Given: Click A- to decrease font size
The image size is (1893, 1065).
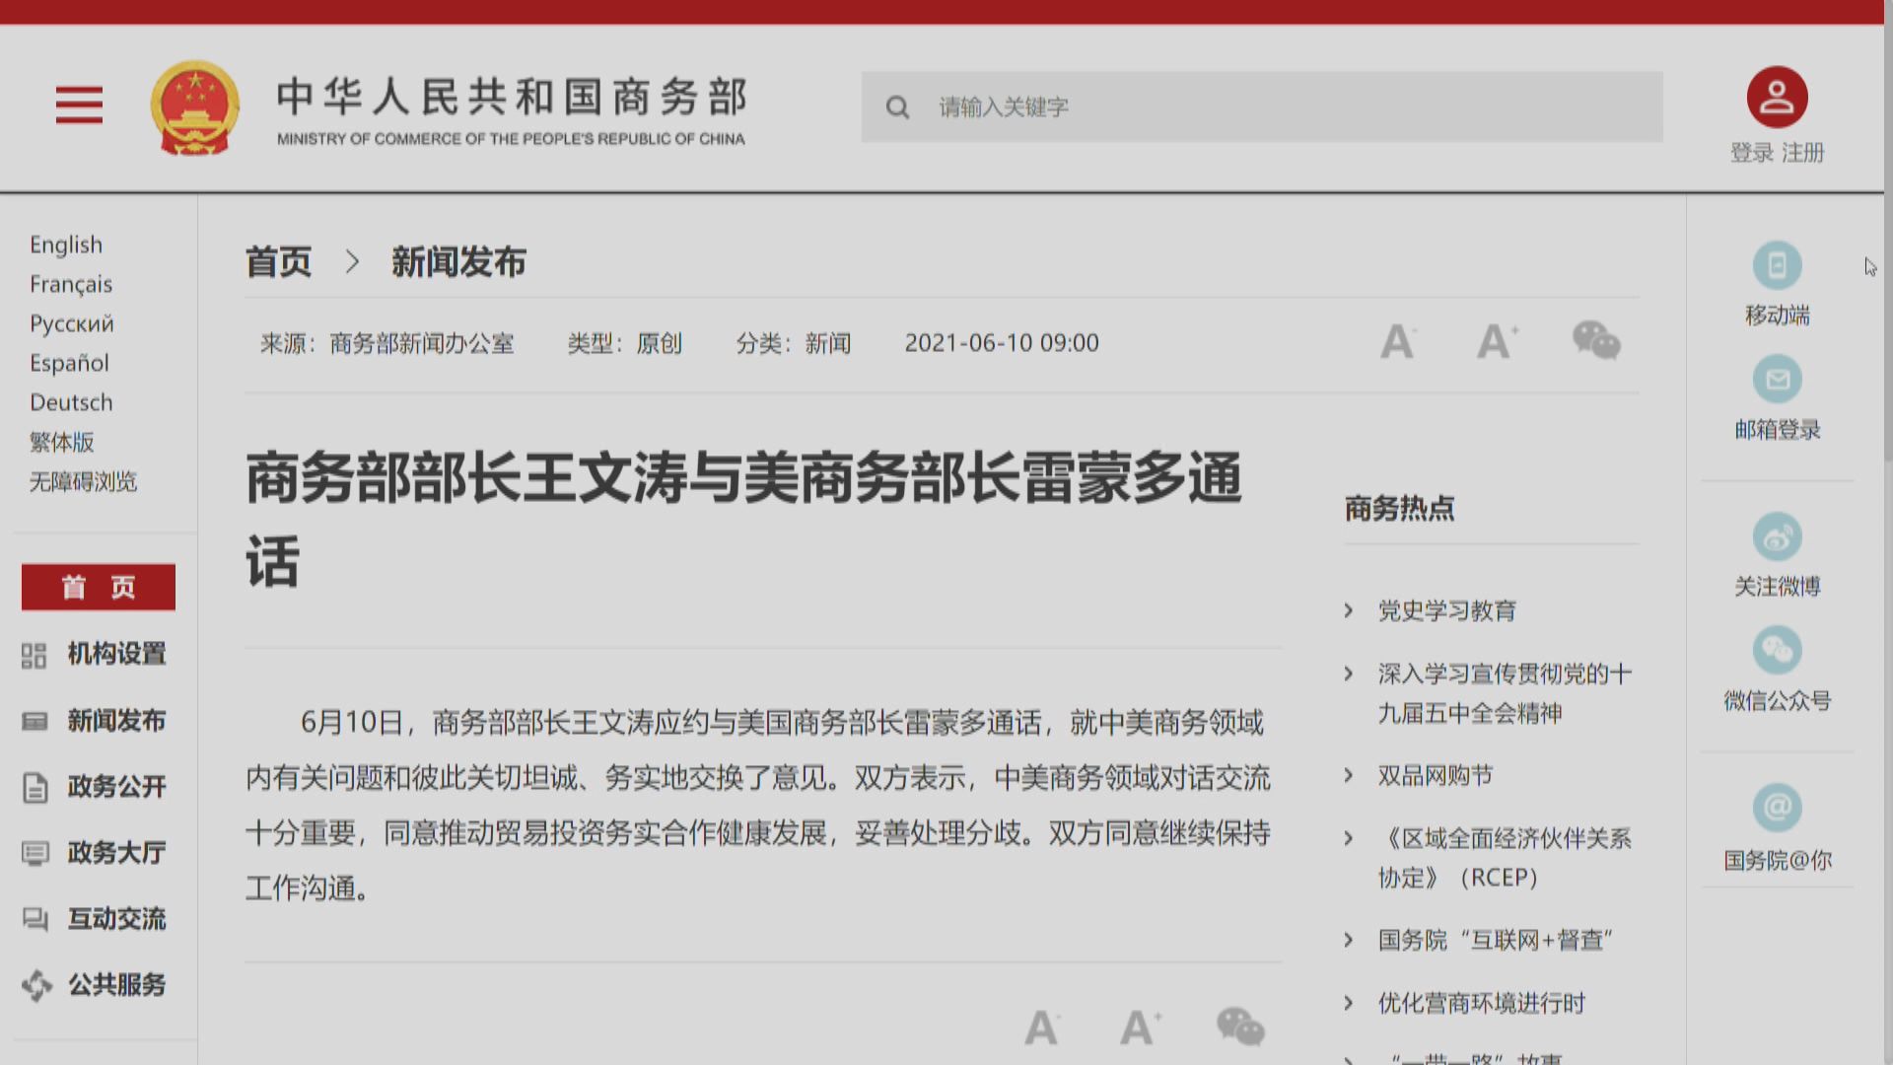Looking at the screenshot, I should point(1397,341).
